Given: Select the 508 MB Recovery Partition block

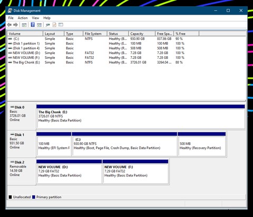Looking at the screenshot, I should tap(202, 144).
